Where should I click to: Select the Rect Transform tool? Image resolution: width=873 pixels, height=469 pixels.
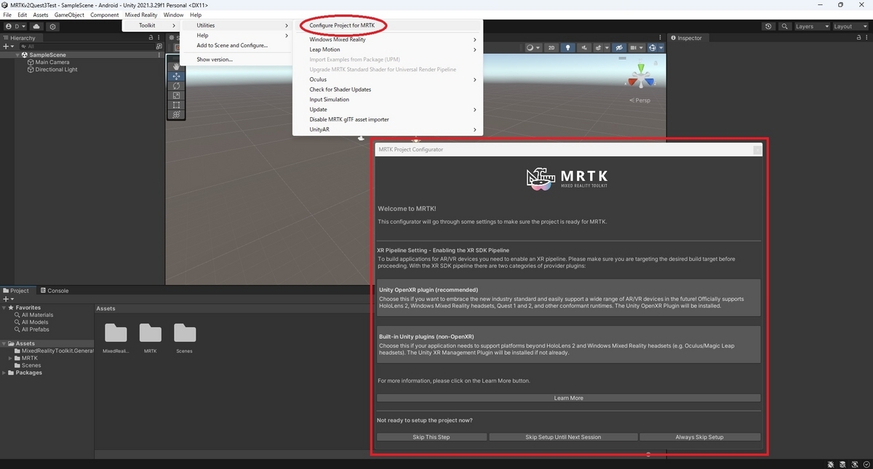coord(176,105)
